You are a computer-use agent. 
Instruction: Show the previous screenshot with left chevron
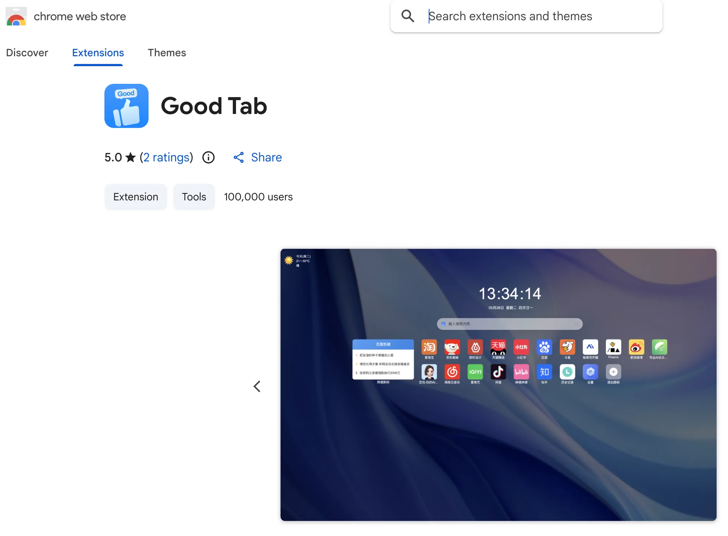pyautogui.click(x=257, y=386)
